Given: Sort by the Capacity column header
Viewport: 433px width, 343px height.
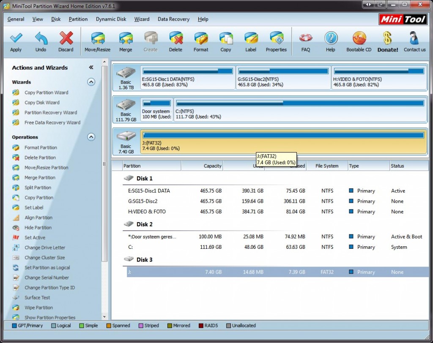Looking at the screenshot, I should (202, 166).
